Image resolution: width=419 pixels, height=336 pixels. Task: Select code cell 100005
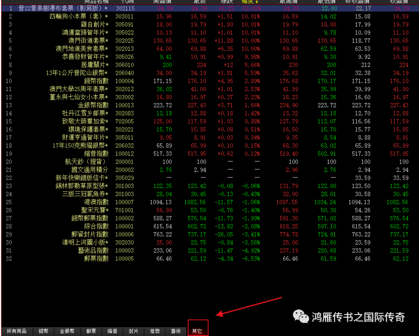coord(125,258)
